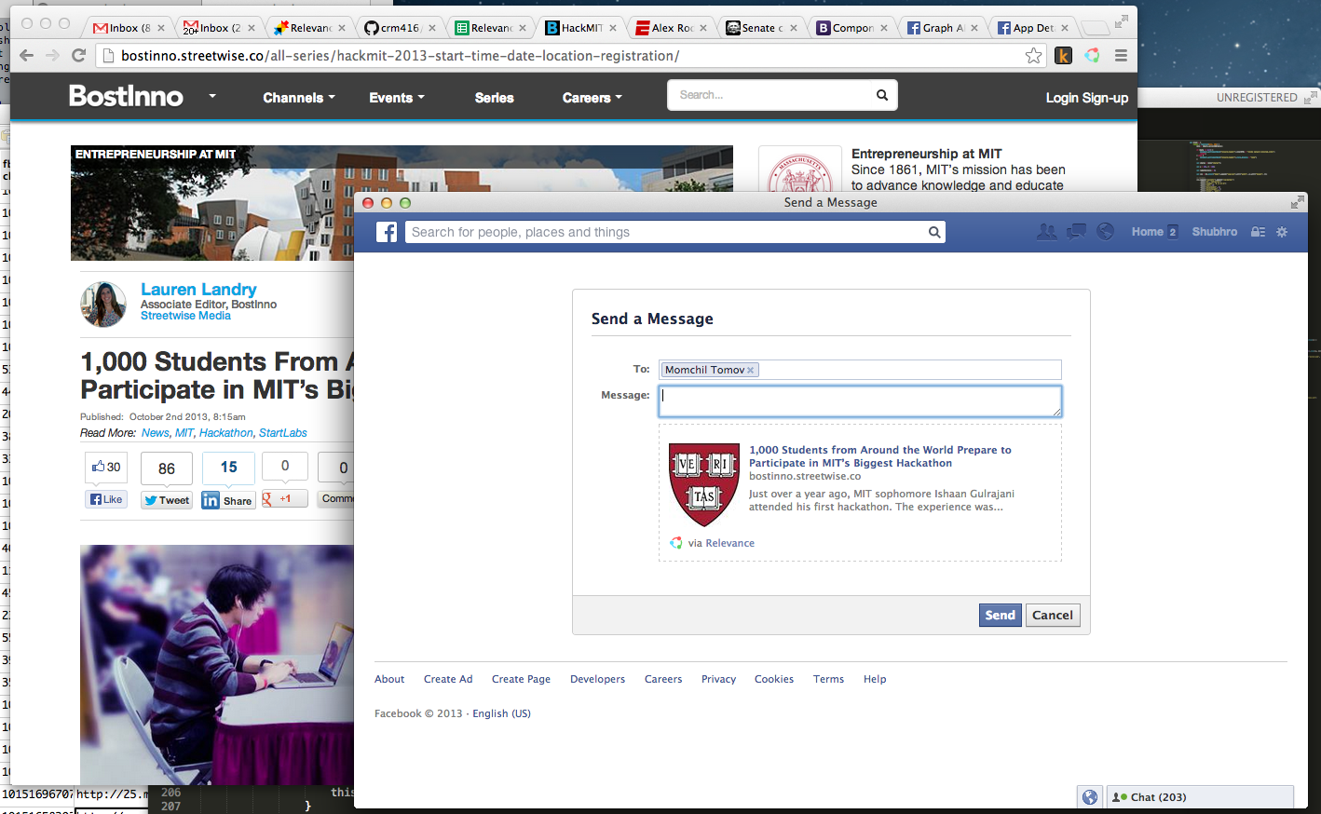The height and width of the screenshot is (814, 1321).
Task: Click the Facebook Like button on article
Action: click(x=106, y=499)
